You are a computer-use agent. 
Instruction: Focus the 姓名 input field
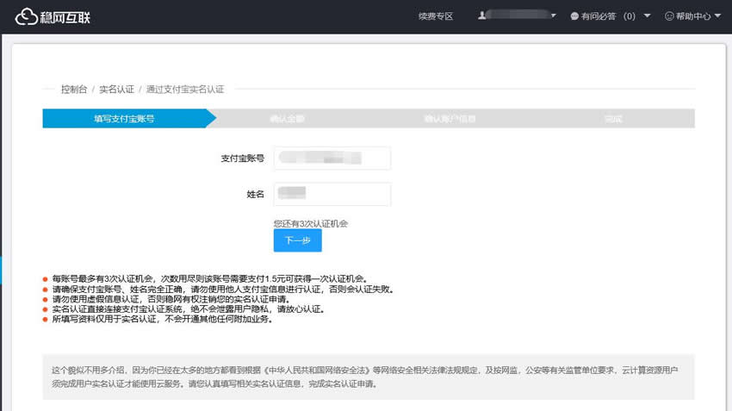(x=332, y=194)
